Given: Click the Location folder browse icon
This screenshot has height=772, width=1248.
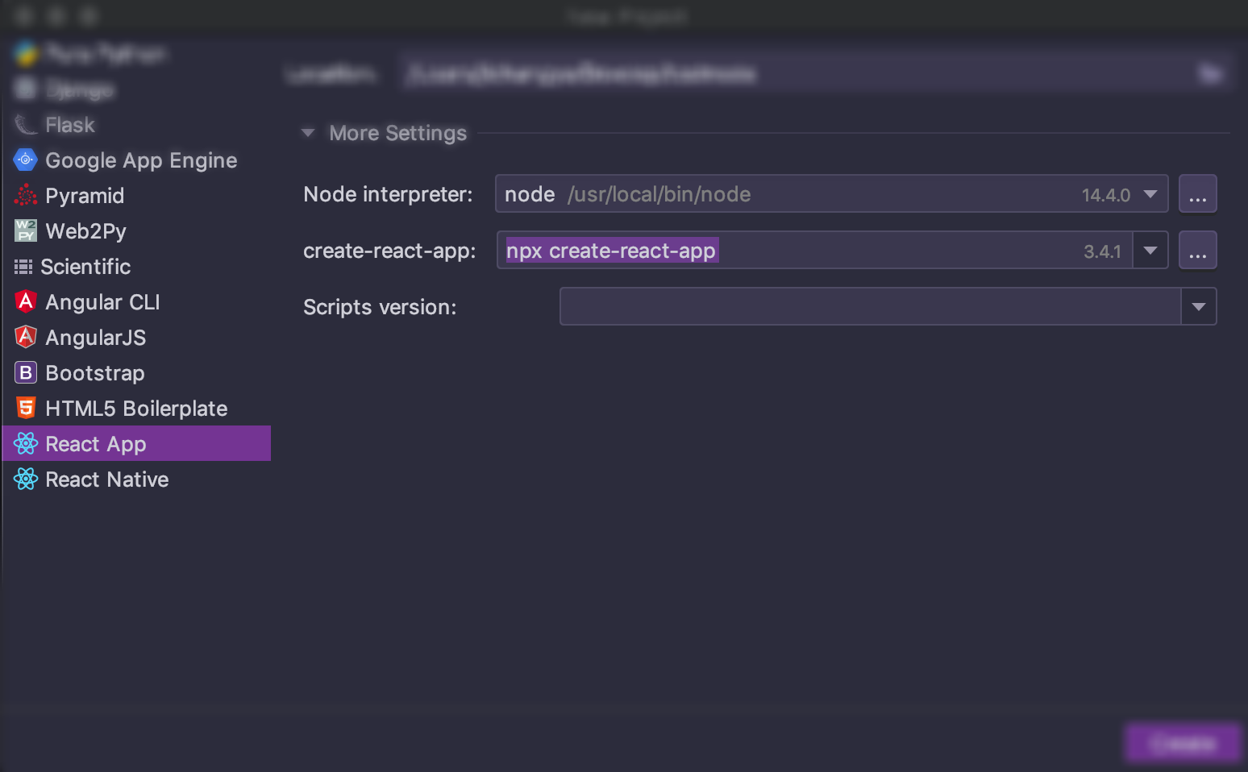Looking at the screenshot, I should point(1210,74).
